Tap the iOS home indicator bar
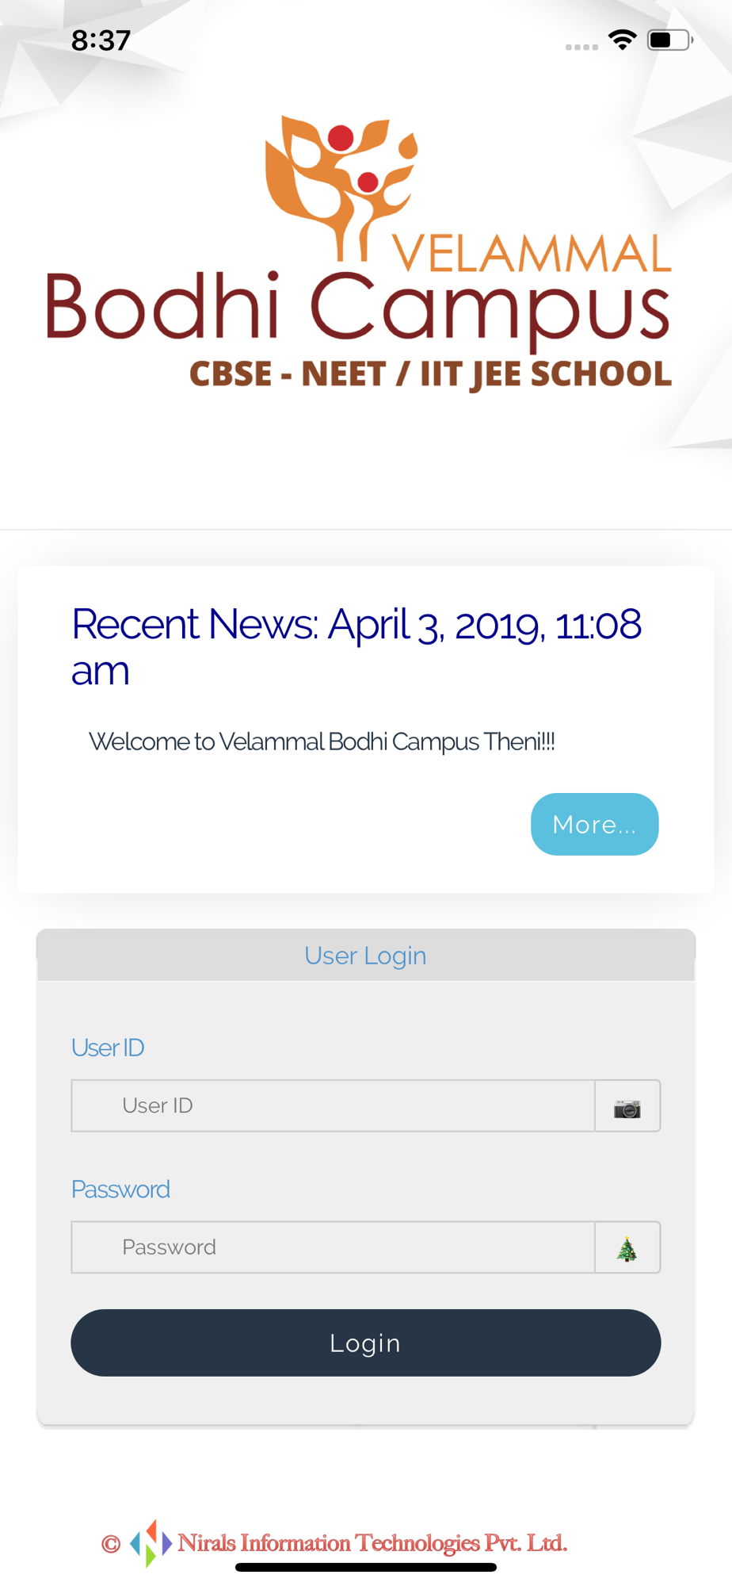 [x=366, y=1567]
